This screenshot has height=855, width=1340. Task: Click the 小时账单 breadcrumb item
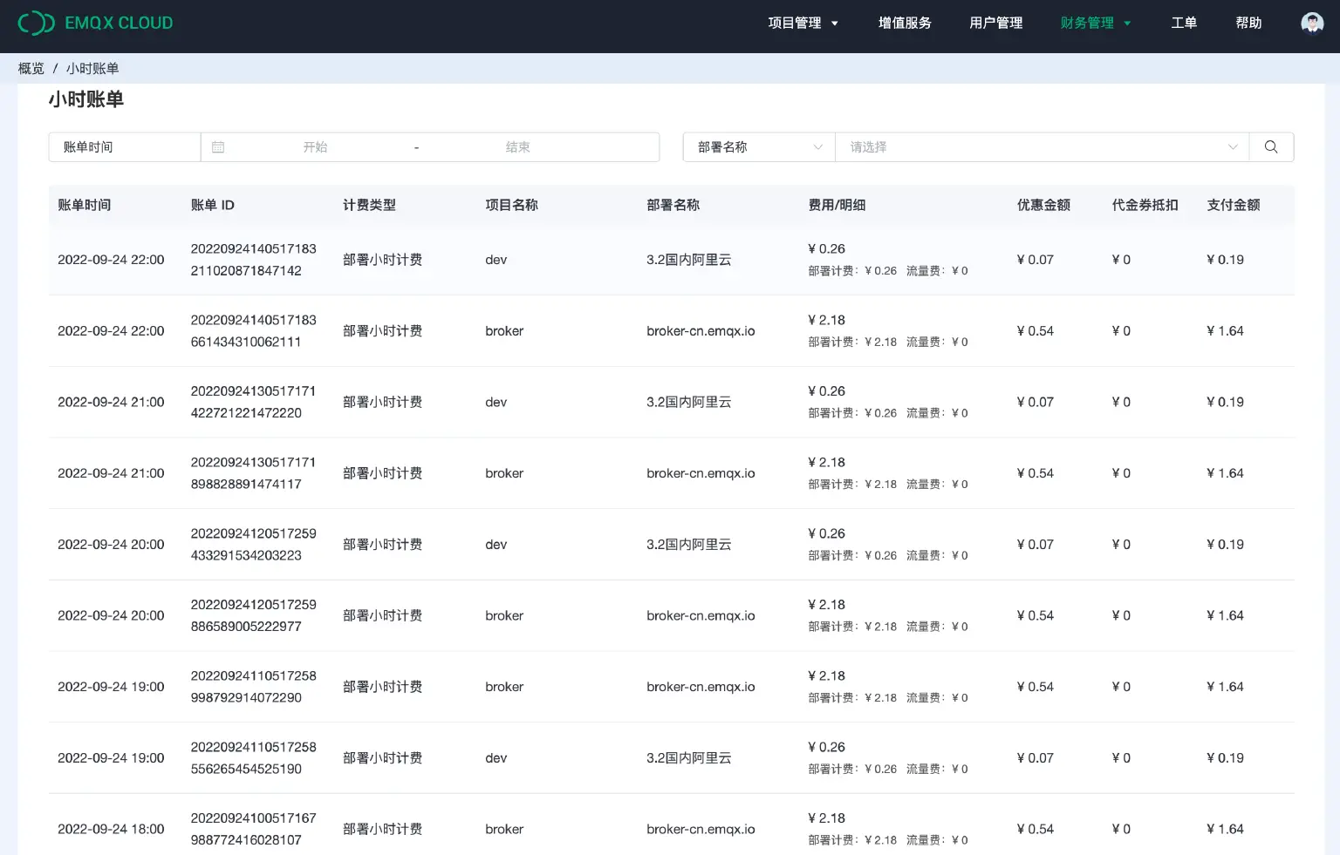pos(92,68)
